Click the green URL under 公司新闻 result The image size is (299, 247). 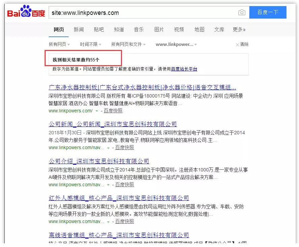pyautogui.click(x=76, y=147)
